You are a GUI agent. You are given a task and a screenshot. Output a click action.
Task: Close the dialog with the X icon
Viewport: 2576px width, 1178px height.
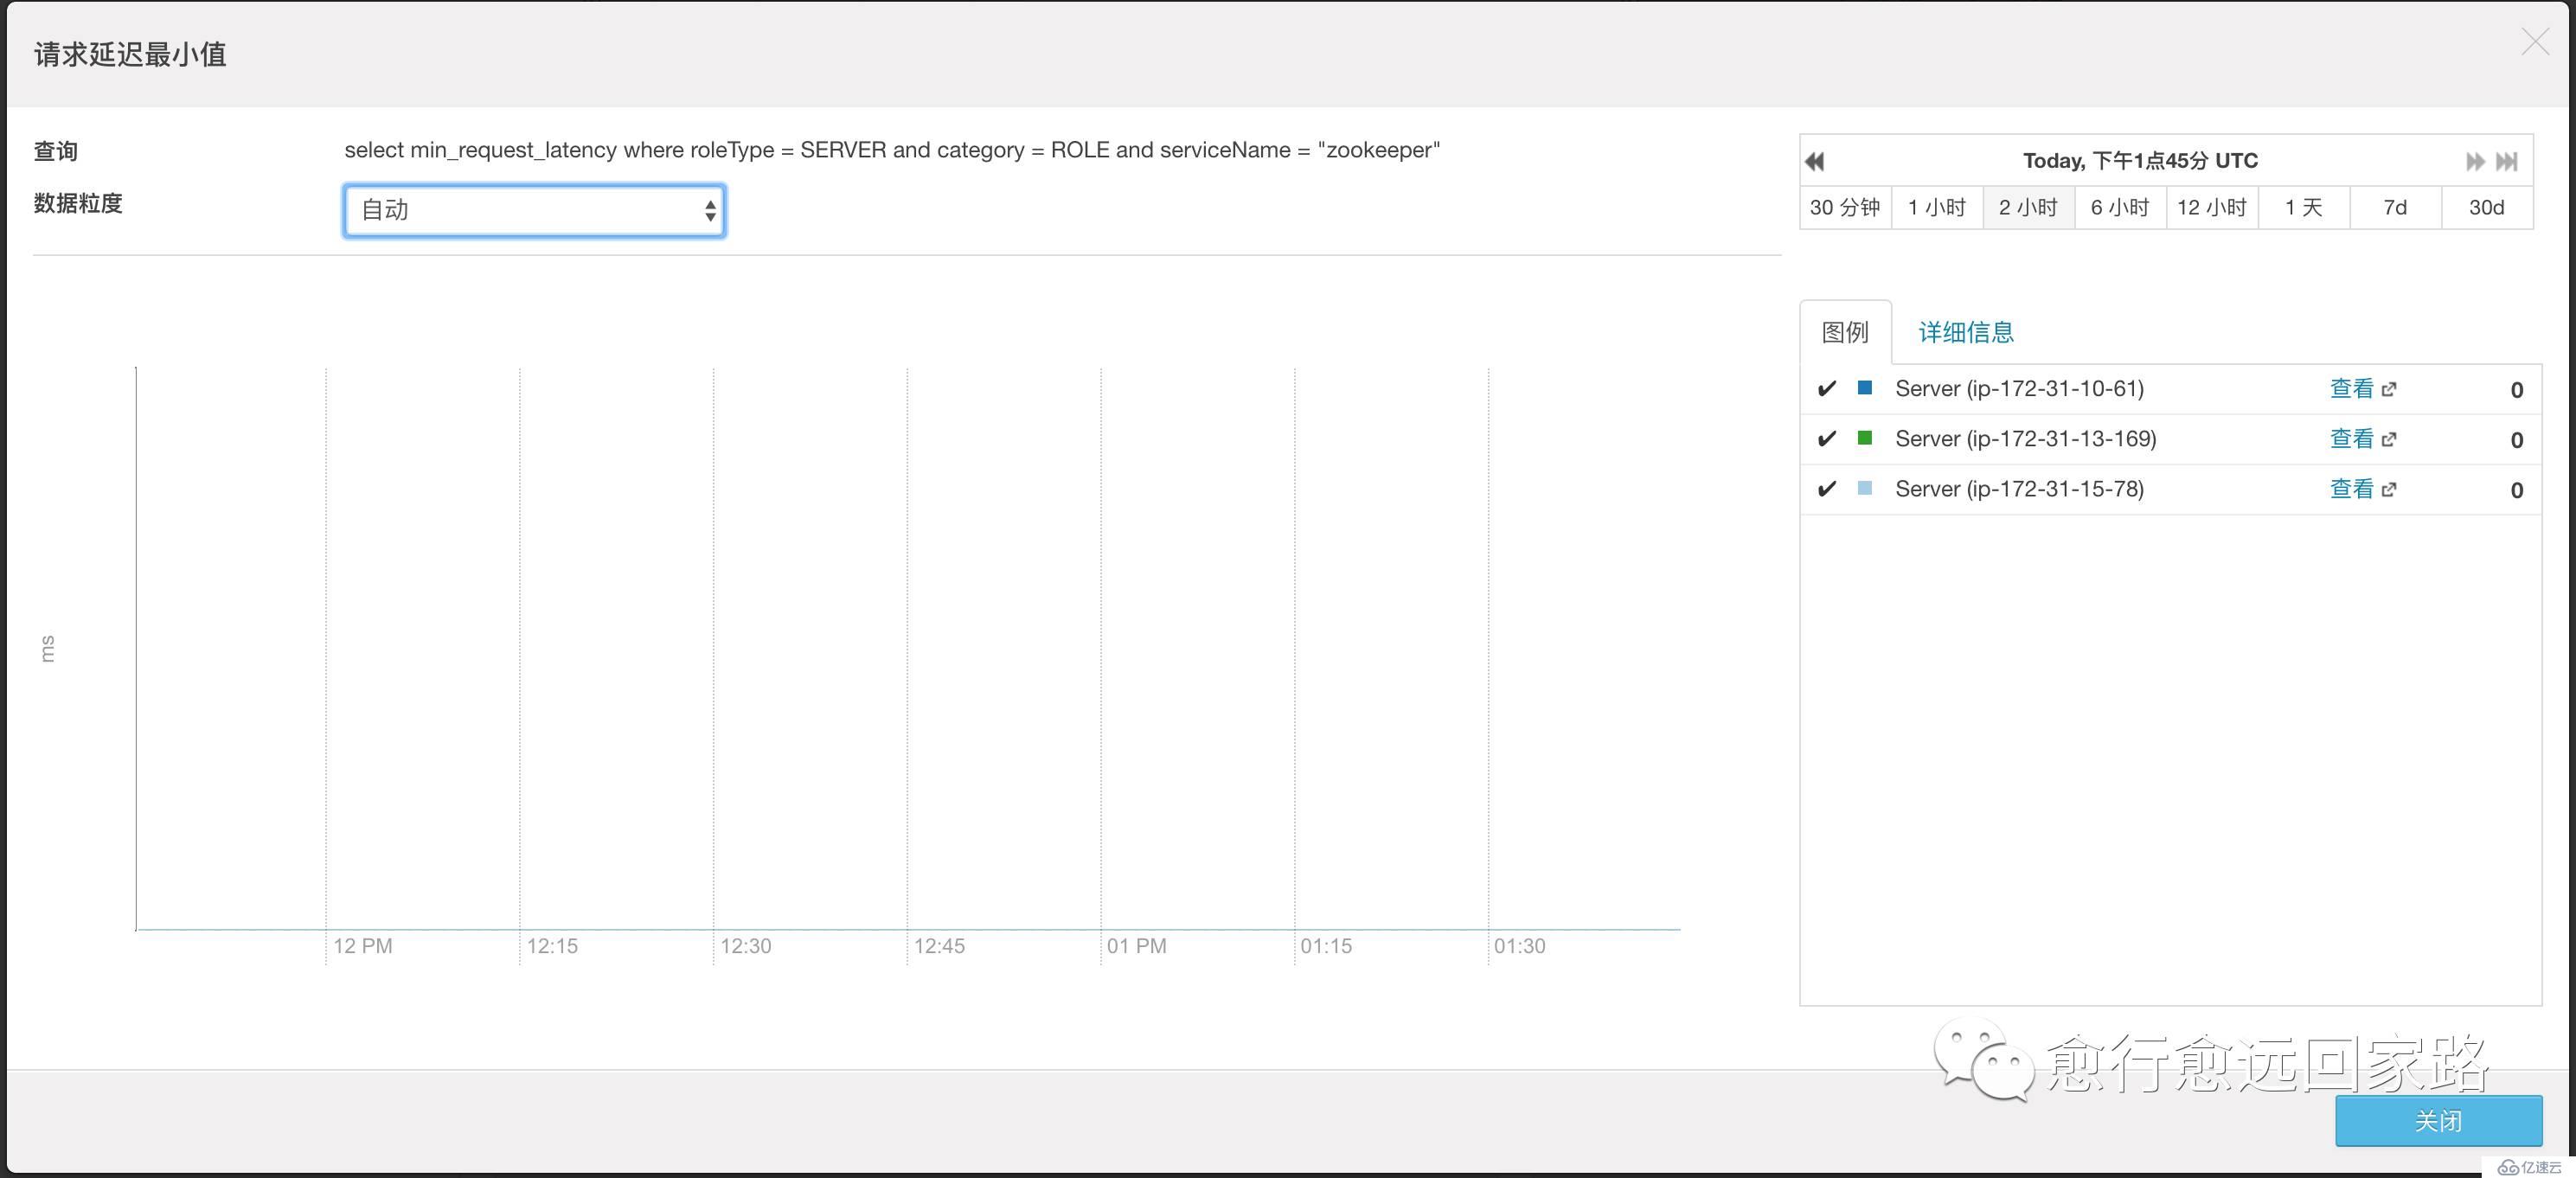pyautogui.click(x=2535, y=42)
